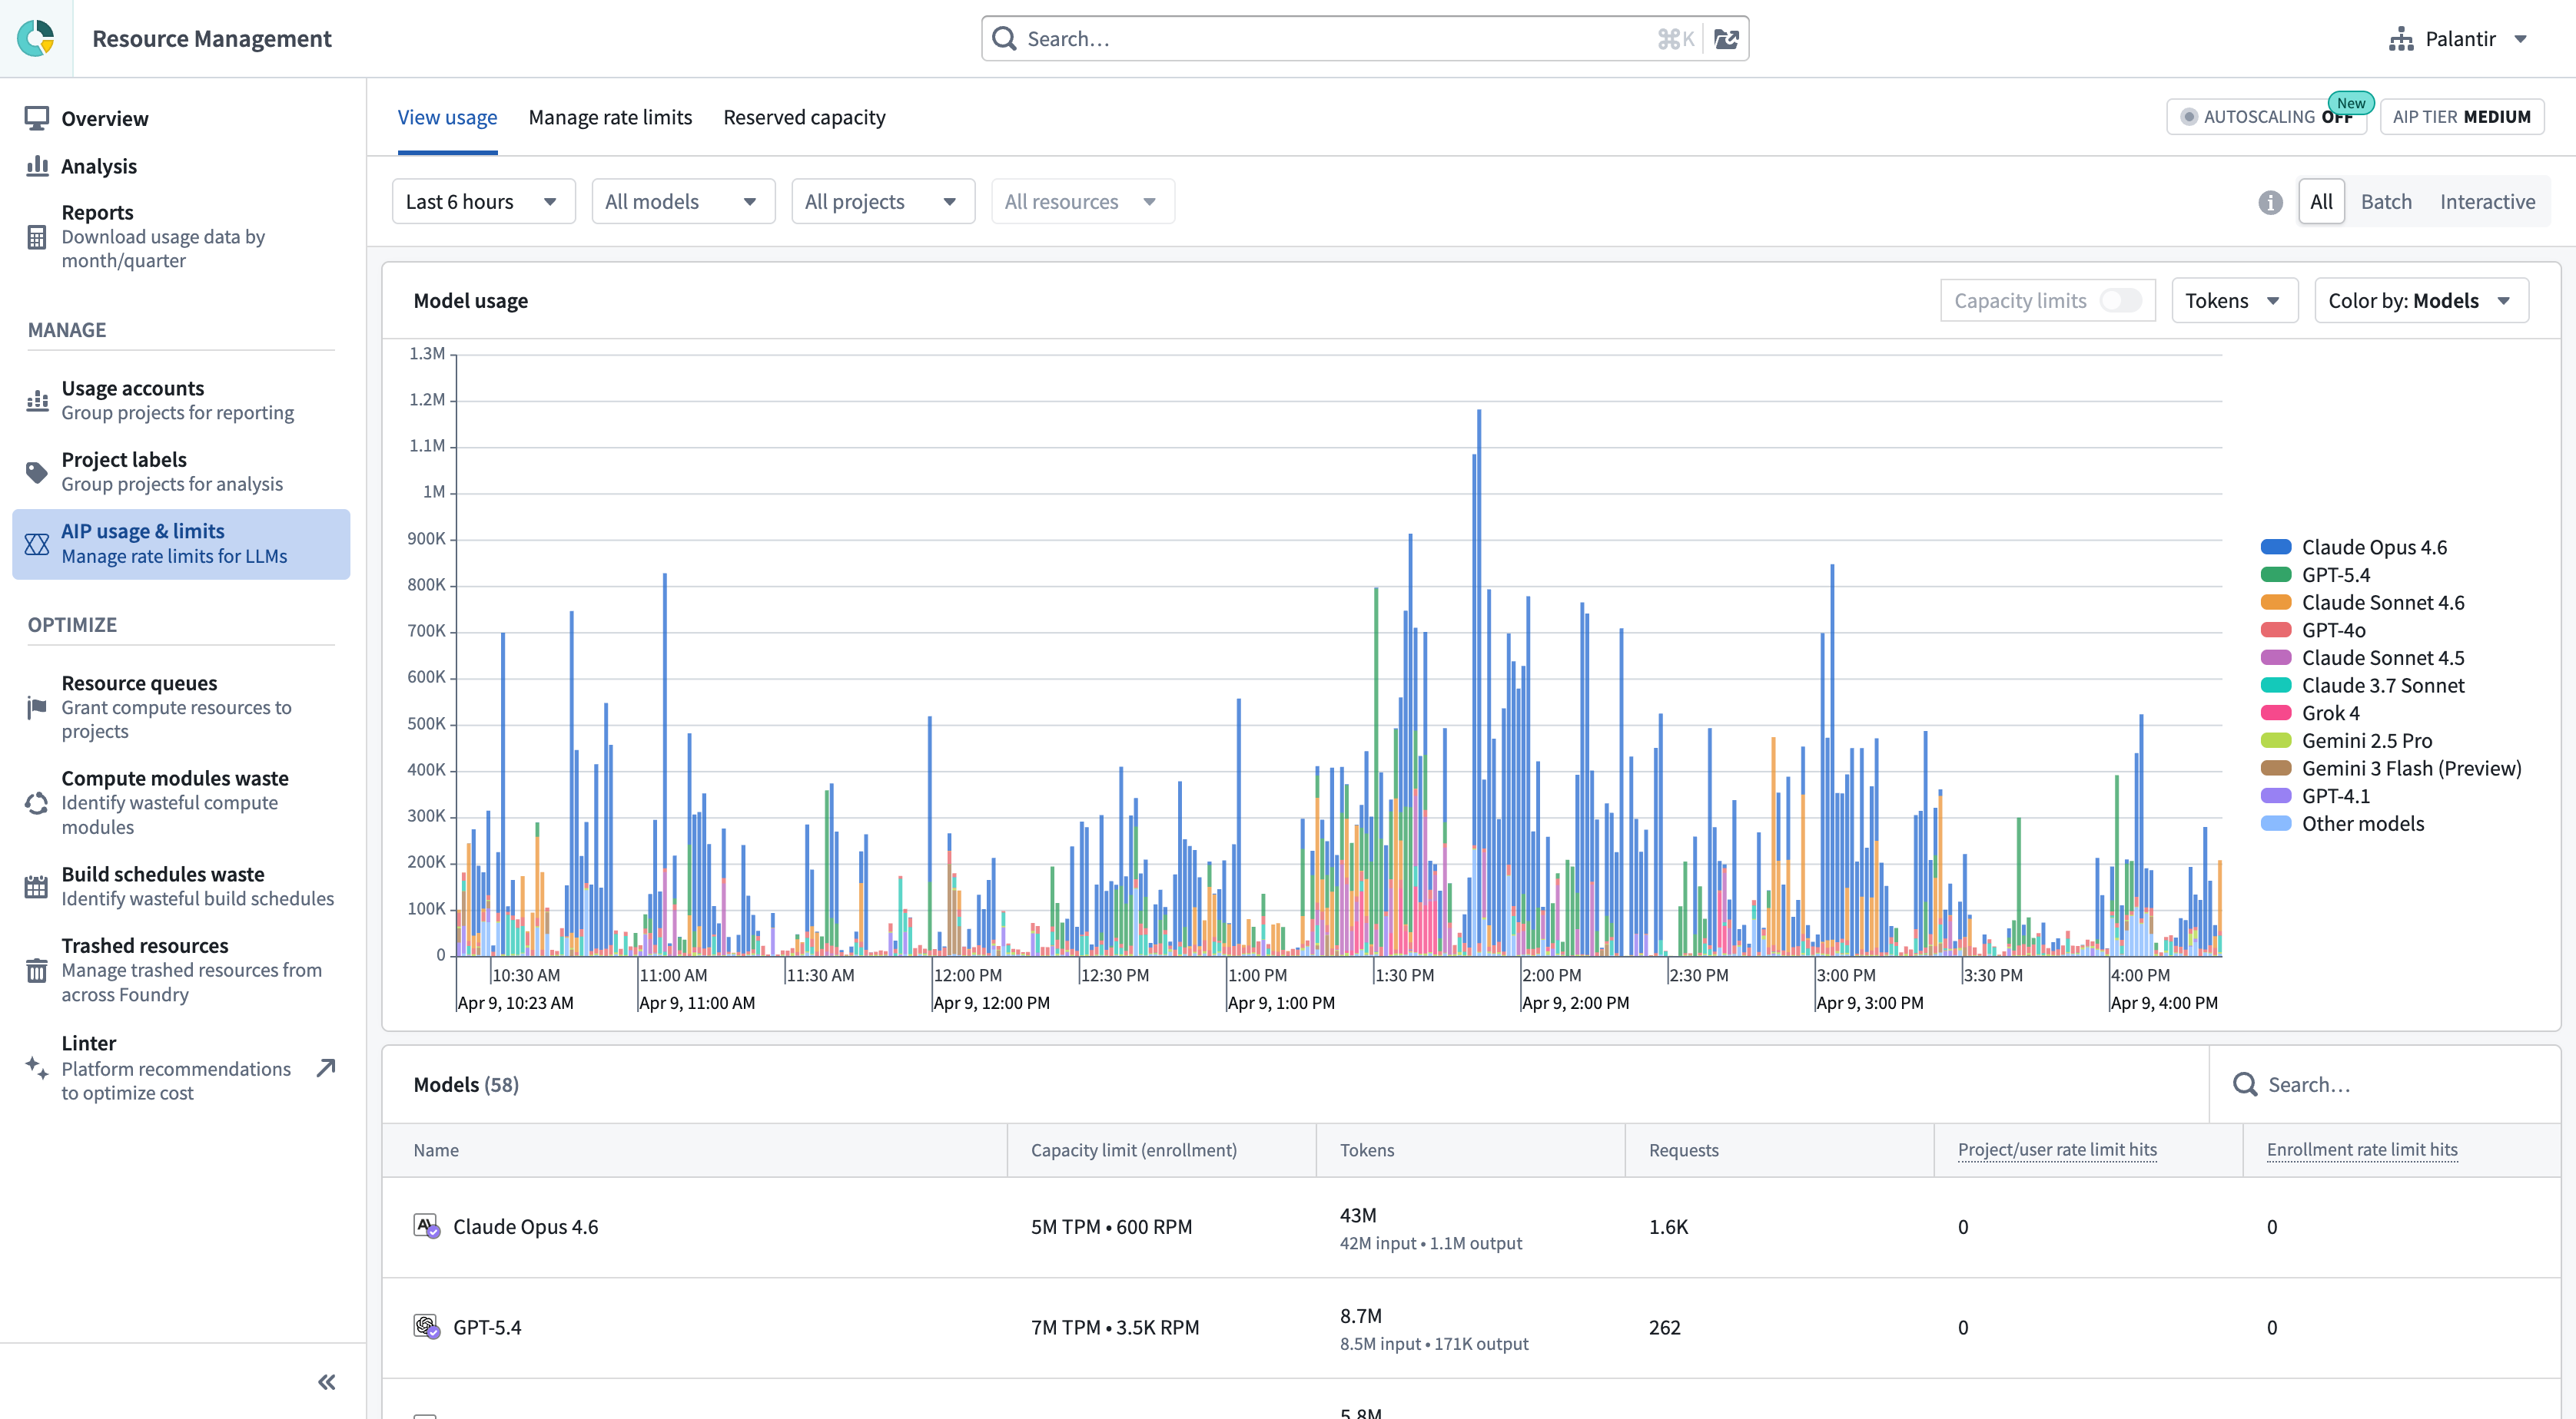Open Overview in the sidebar
Screen dimensions: 2576x1419
(x=181, y=118)
